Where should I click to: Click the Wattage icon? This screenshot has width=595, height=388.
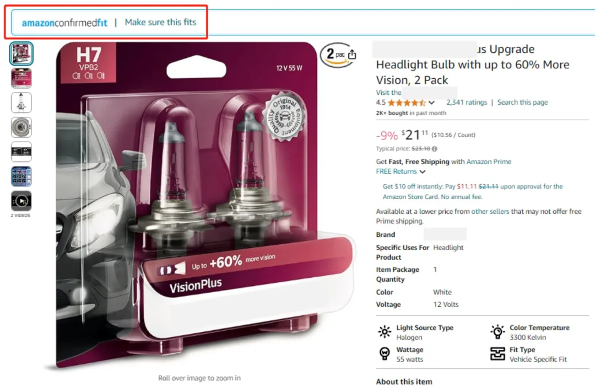point(385,354)
